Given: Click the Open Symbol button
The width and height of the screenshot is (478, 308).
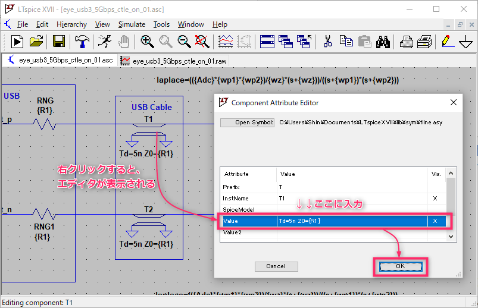Looking at the screenshot, I should click(x=247, y=122).
